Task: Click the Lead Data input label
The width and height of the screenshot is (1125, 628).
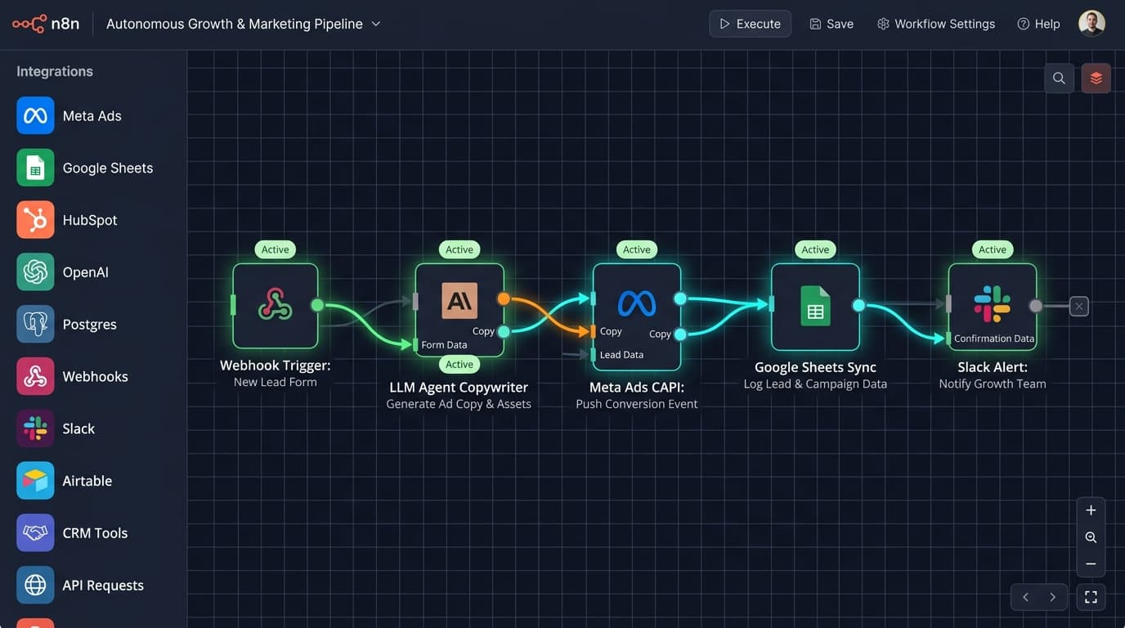Action: [621, 355]
